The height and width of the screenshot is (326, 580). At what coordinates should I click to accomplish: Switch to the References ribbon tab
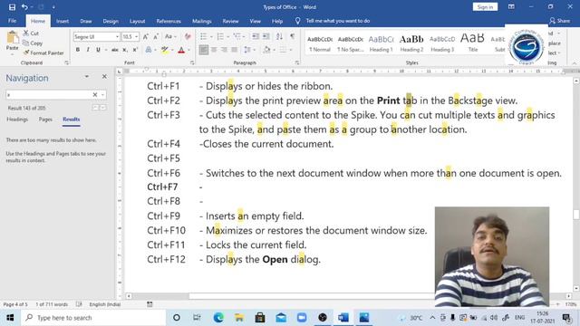pos(169,21)
